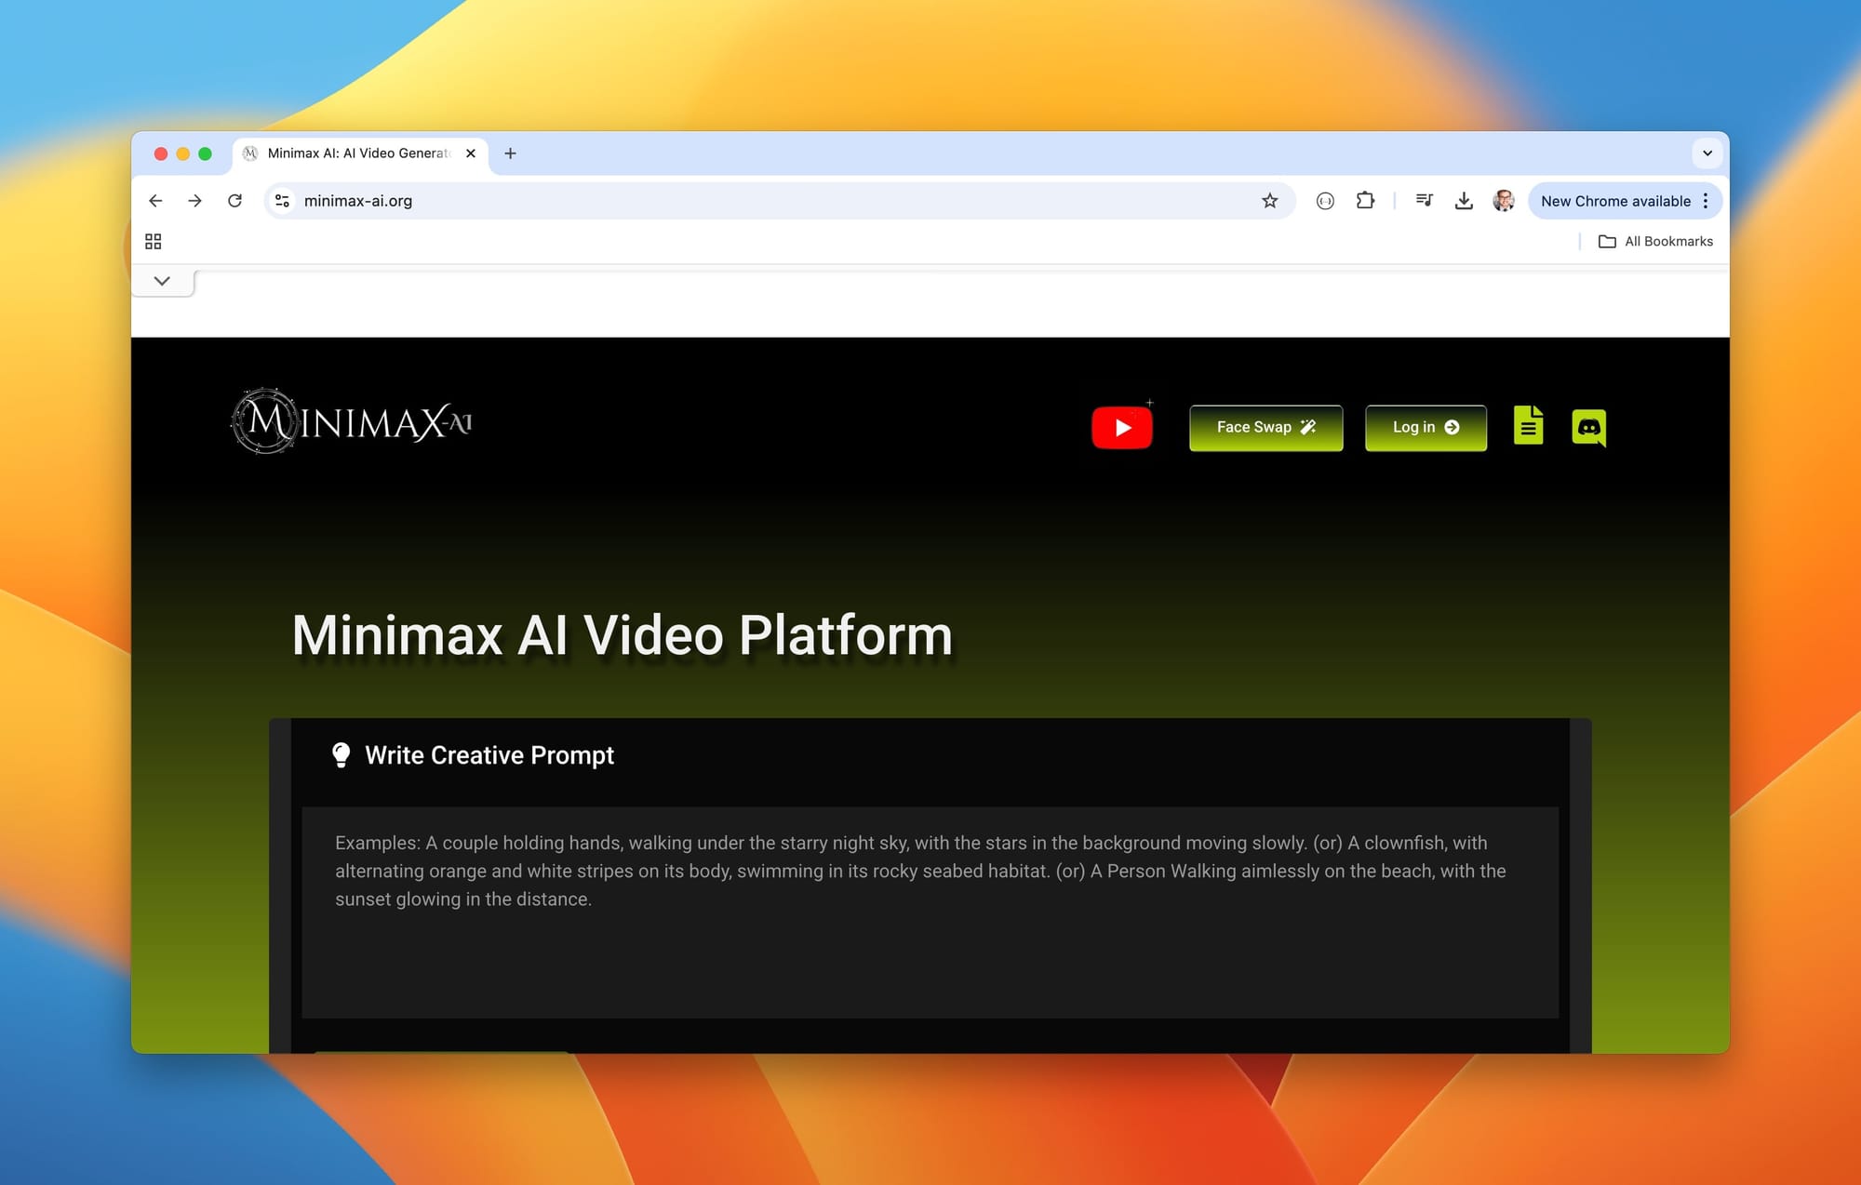Open the media controls icon
This screenshot has width=1861, height=1185.
click(x=1424, y=201)
